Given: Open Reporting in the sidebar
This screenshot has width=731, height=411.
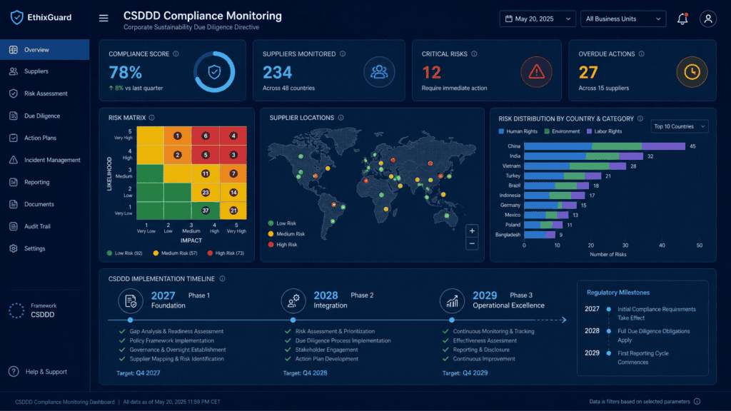Looking at the screenshot, I should point(45,182).
